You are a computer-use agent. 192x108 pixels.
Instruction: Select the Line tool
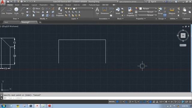coord(3,11)
